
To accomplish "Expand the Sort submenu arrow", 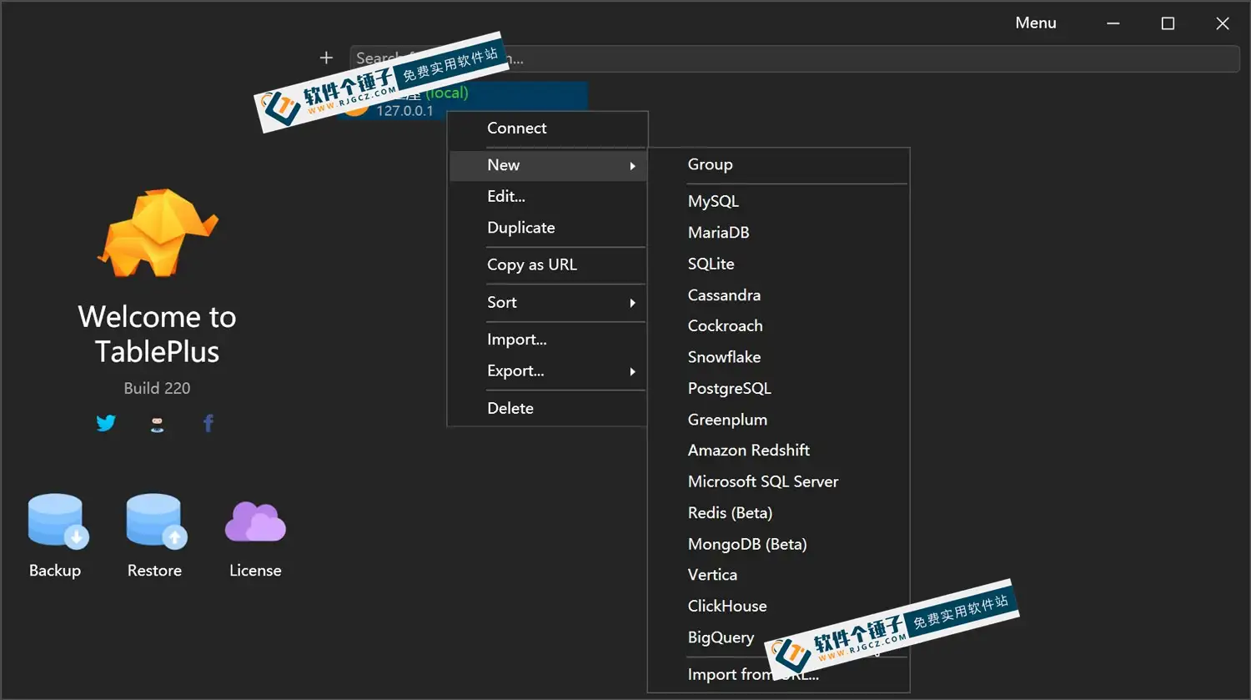I will click(633, 303).
